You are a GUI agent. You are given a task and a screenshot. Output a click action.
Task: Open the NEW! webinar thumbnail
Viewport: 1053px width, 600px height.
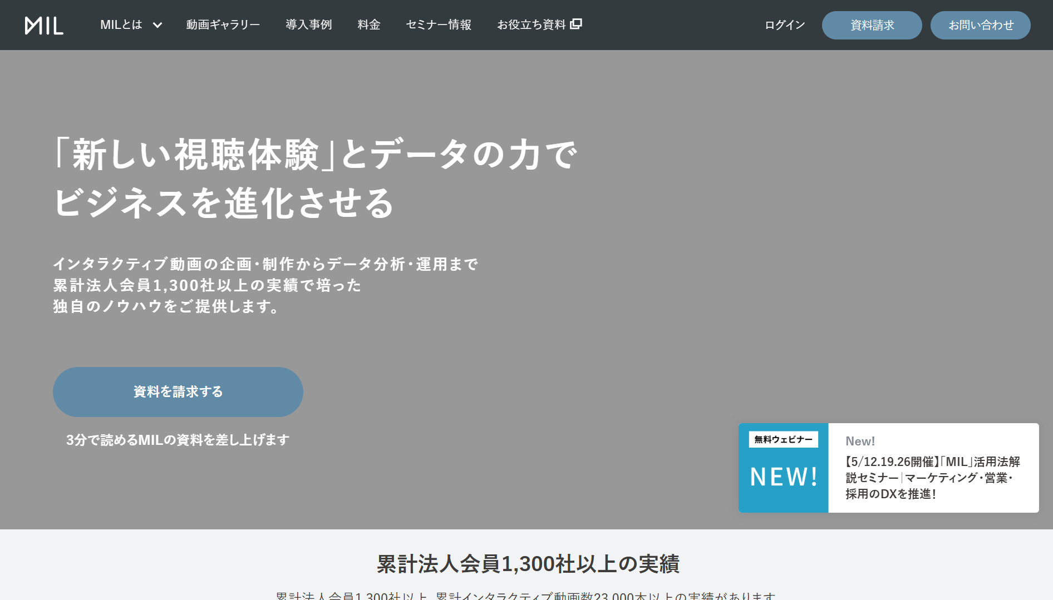point(784,468)
